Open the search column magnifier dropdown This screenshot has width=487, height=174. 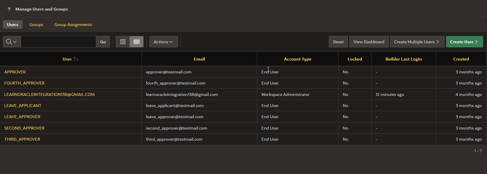point(12,42)
